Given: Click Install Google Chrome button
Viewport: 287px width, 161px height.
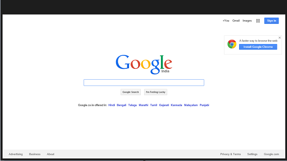Looking at the screenshot, I should pos(258,47).
